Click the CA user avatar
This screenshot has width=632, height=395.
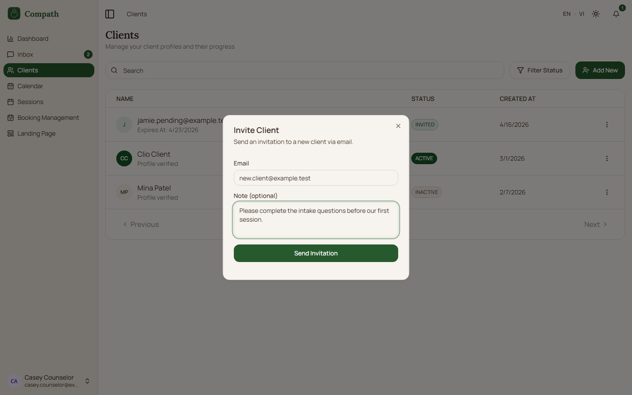click(14, 381)
